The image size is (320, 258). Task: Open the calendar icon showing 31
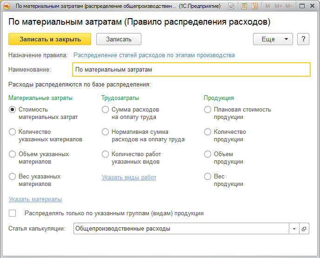point(255,7)
